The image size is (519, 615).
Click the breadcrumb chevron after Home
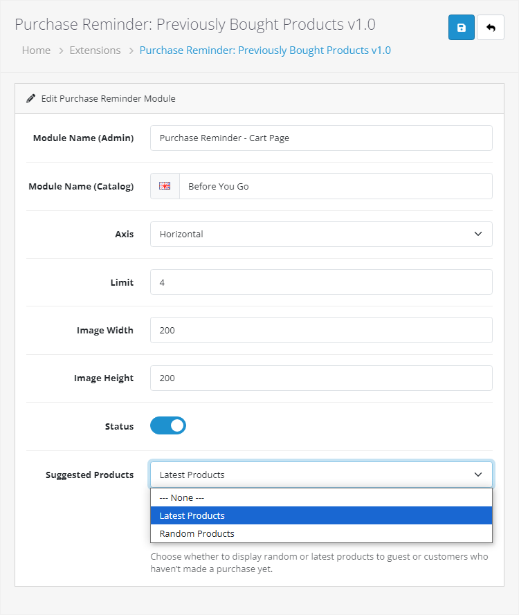click(60, 51)
